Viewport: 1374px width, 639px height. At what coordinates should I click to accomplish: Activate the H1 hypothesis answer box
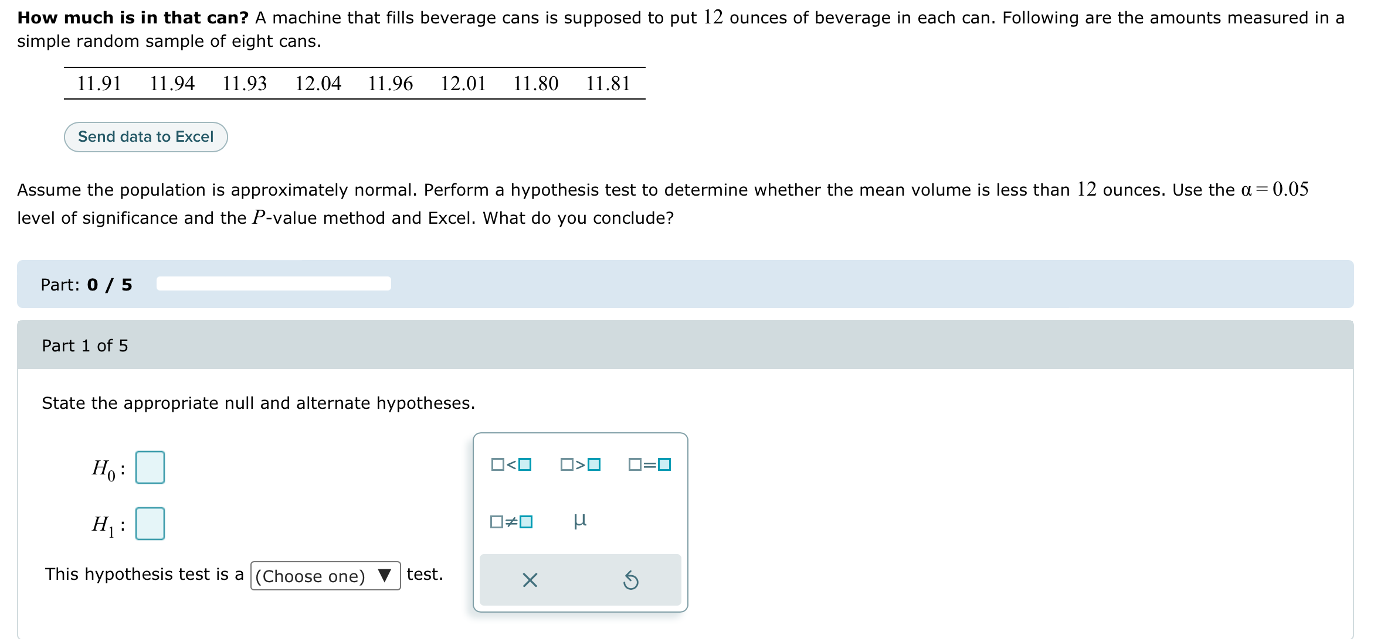[x=150, y=524]
